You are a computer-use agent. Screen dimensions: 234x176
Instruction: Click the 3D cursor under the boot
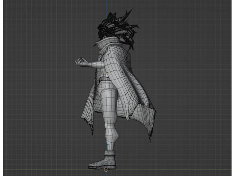106,170
